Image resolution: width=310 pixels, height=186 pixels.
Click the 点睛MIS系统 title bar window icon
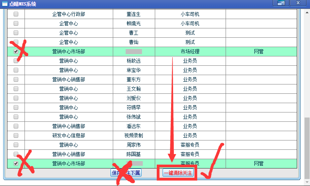pyautogui.click(x=5, y=4)
